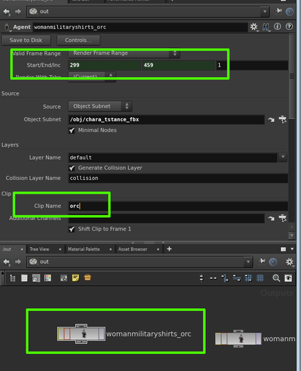Open Object Subnet node chooser icon
The width and height of the screenshot is (301, 371).
(283, 120)
